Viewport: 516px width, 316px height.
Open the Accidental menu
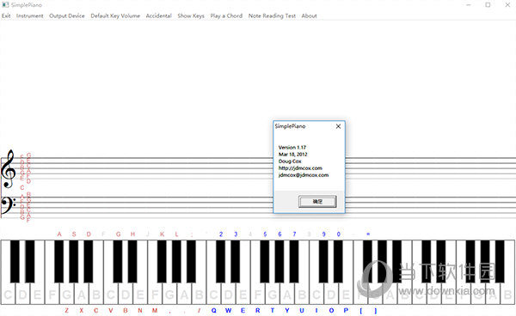[x=158, y=15]
